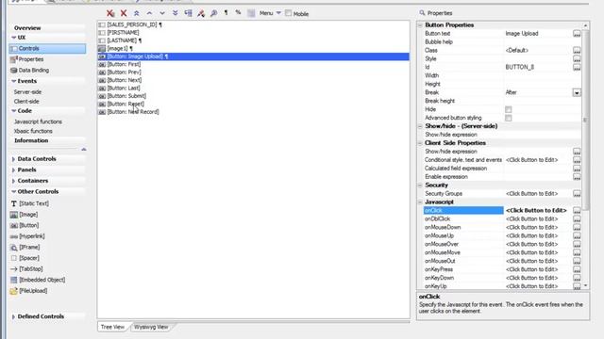Collapse the UX section arrow

point(14,38)
